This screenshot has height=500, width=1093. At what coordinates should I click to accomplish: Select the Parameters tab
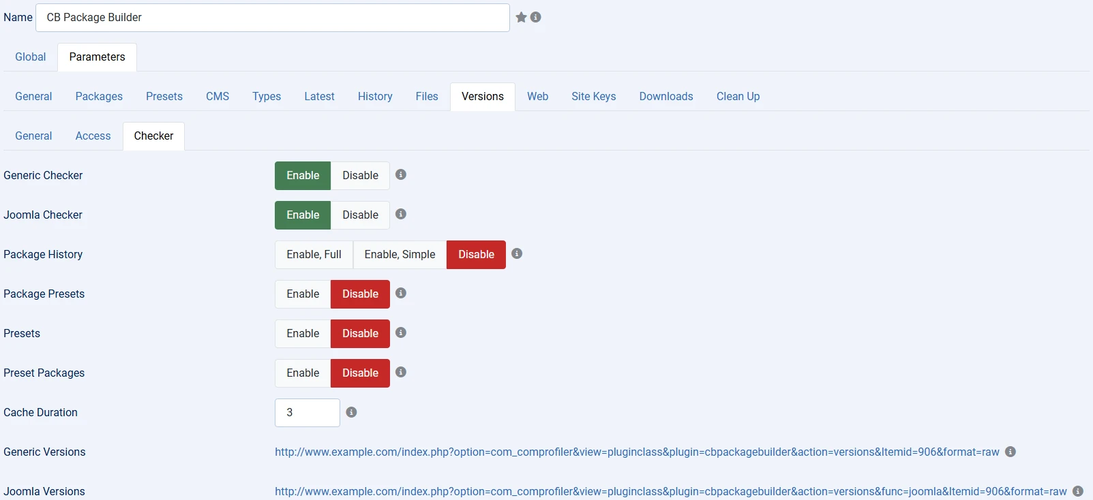97,57
